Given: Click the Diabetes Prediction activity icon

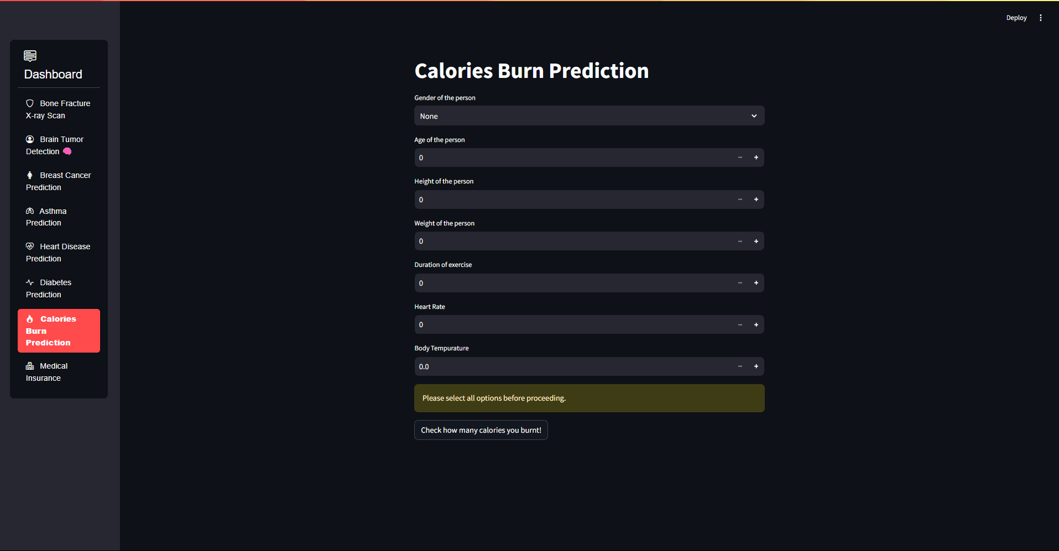Looking at the screenshot, I should 30,282.
